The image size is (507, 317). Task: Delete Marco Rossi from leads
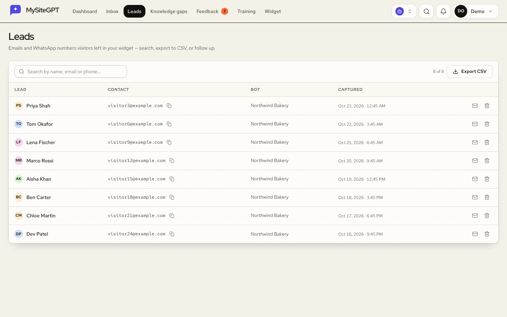pos(487,161)
